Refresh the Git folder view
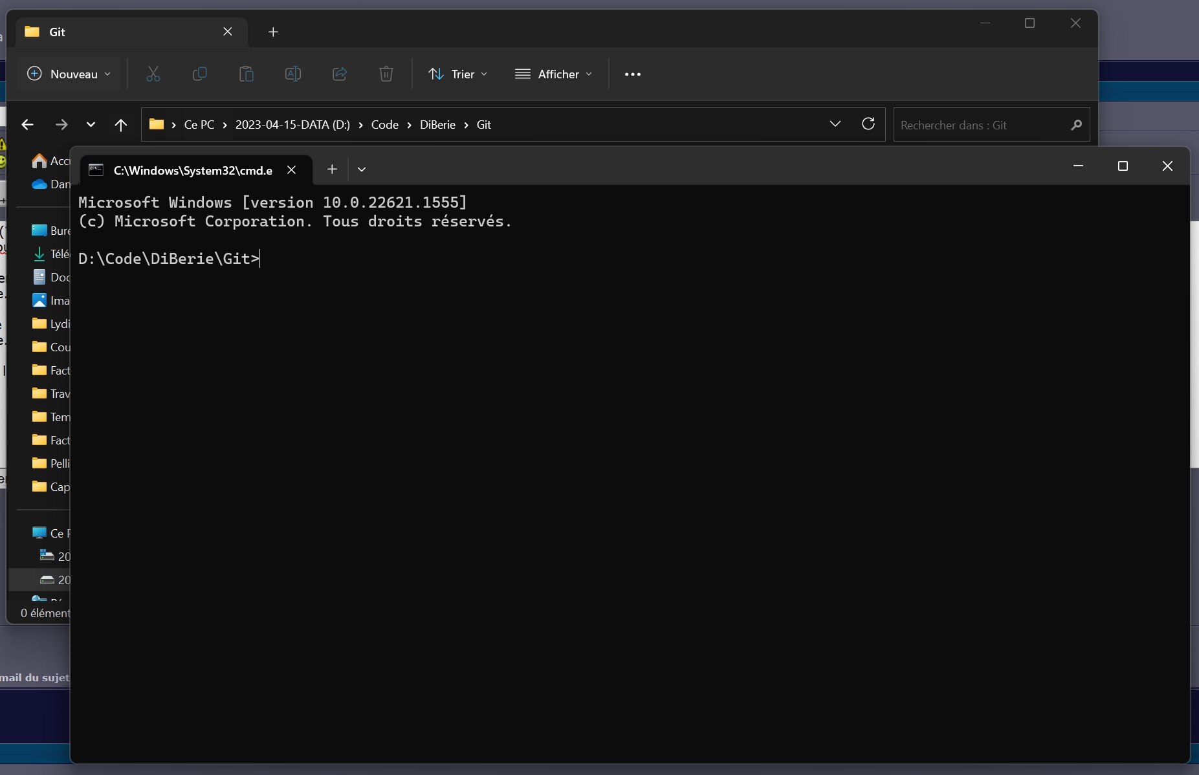This screenshot has height=775, width=1199. tap(868, 124)
